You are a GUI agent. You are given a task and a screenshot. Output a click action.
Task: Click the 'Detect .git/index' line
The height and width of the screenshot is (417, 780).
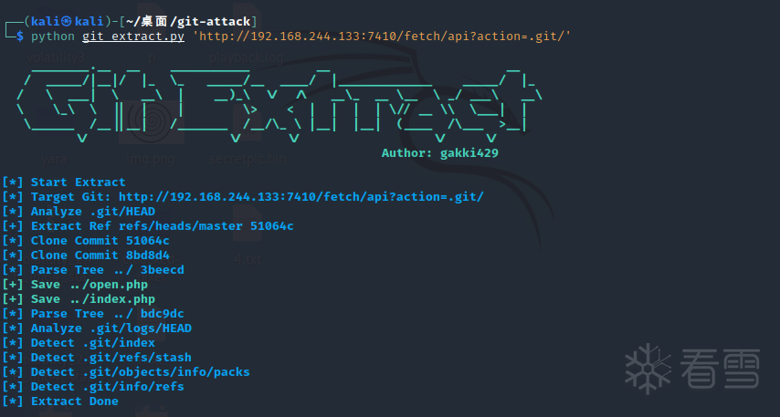(79, 343)
